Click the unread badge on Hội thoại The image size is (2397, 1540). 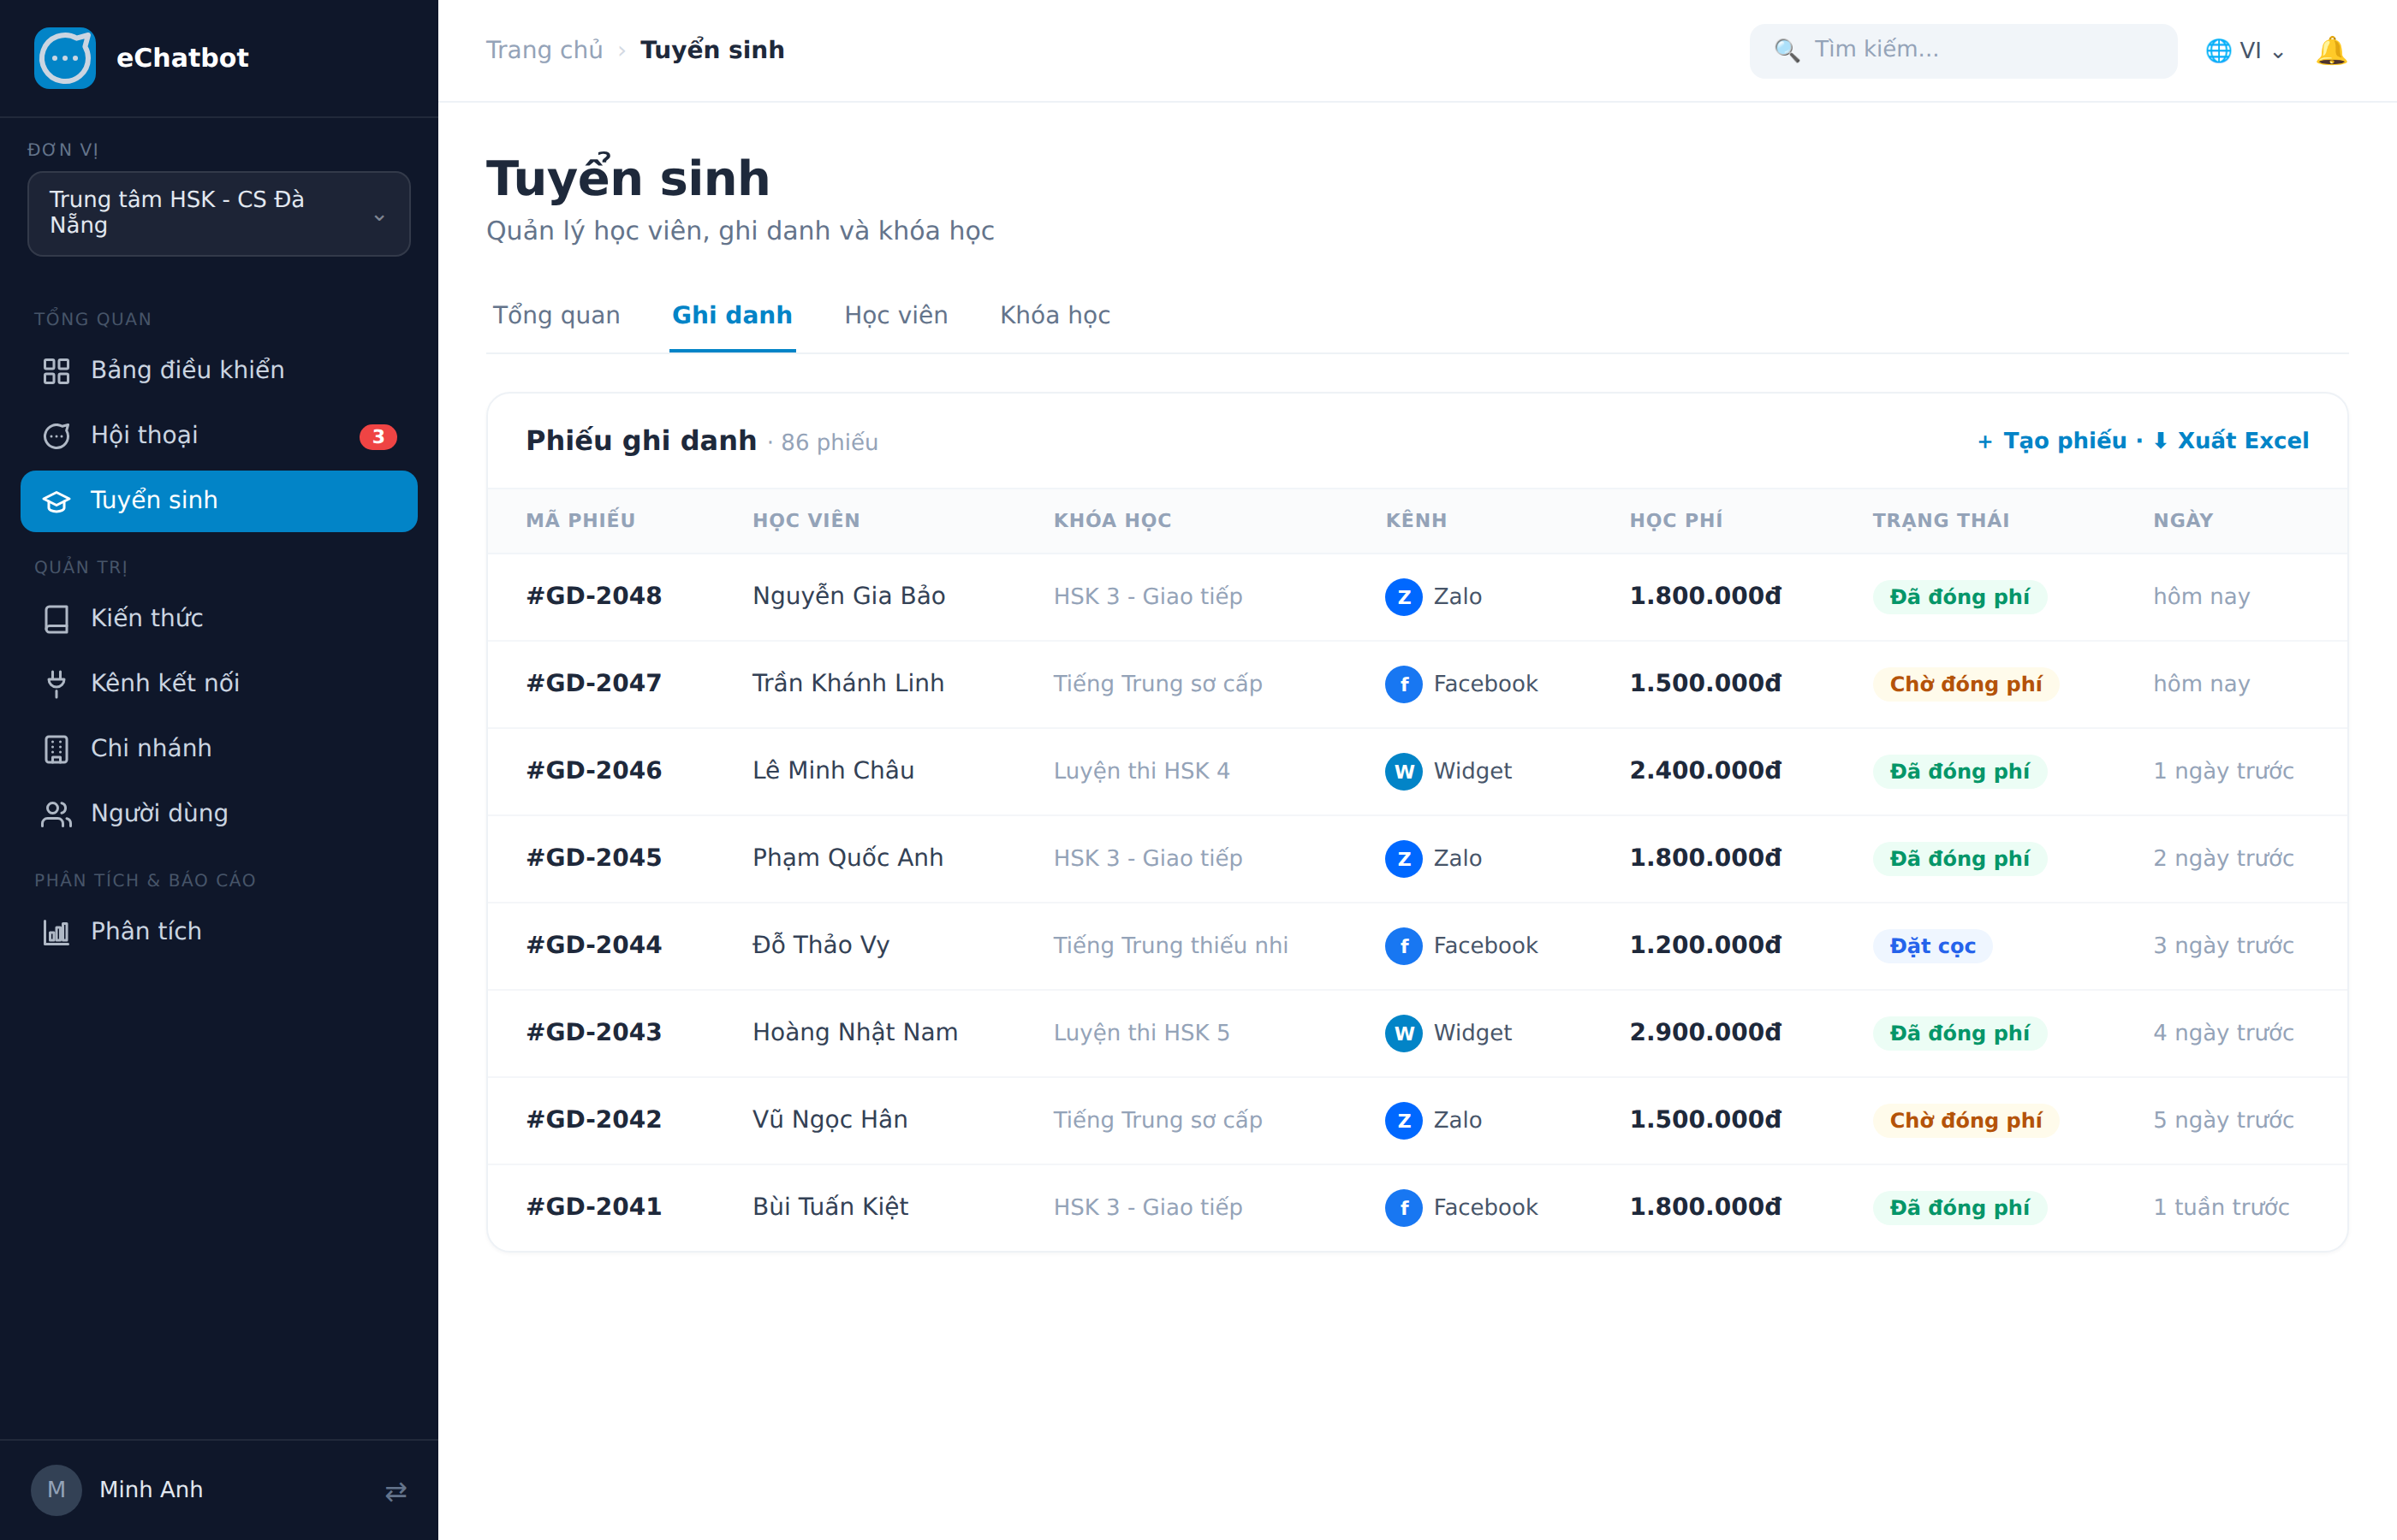pyautogui.click(x=378, y=436)
